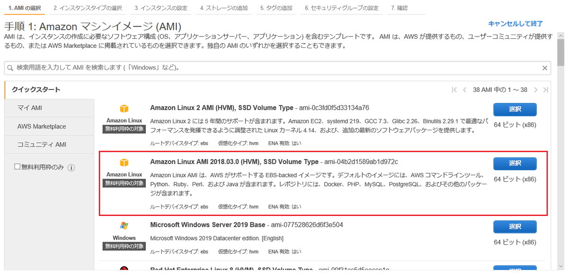Screen dimensions: 568x279
Task: Click 64 ビット (x86) for Windows Server 2019
Action: click(515, 242)
